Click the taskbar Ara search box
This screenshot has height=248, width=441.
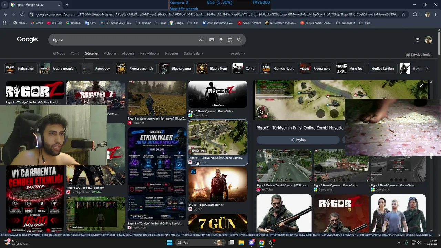(x=201, y=242)
